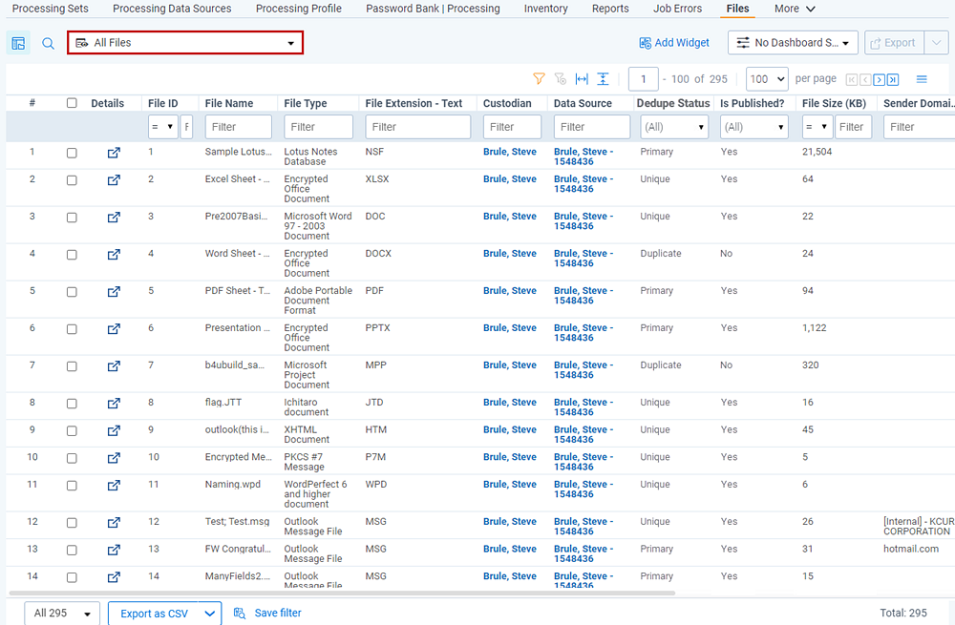The image size is (955, 625).
Task: Click the Add Widget button
Action: [x=673, y=43]
